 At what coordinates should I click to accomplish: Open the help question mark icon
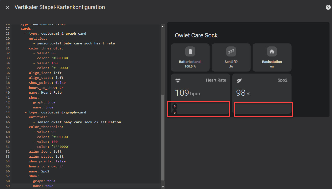(328, 7)
